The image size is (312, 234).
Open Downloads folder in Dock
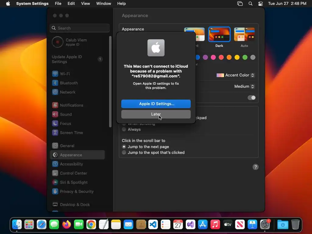[x=283, y=225]
